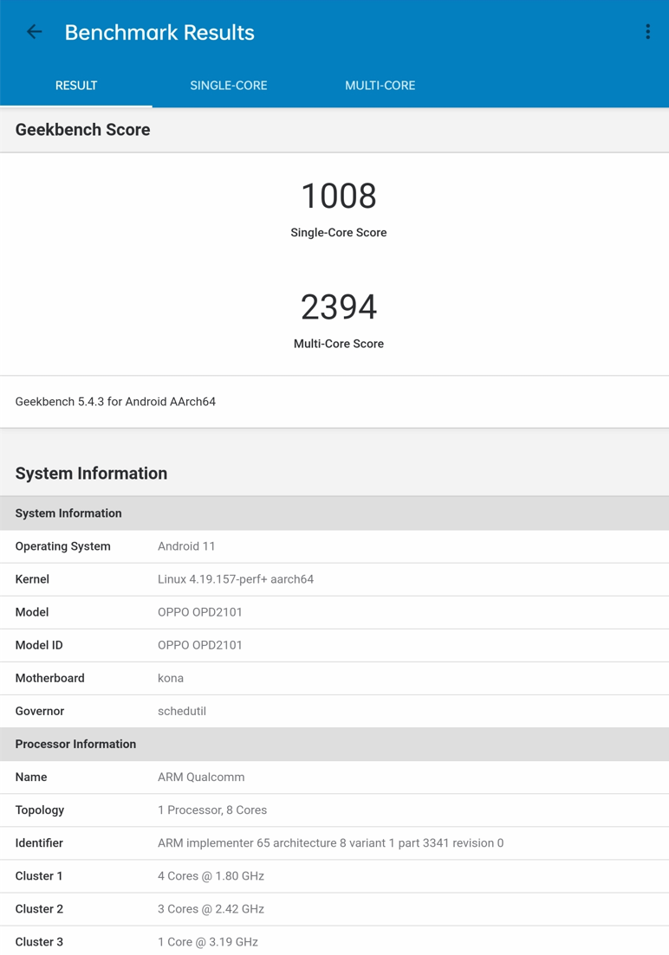Click the Governor label
Viewport: 669px width, 955px height.
pyautogui.click(x=40, y=711)
